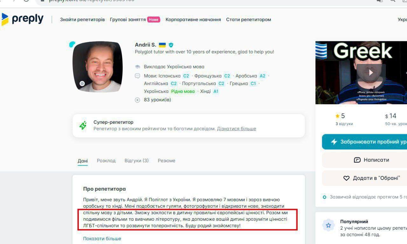Click the Super-tutor lightning icon

pyautogui.click(x=83, y=125)
